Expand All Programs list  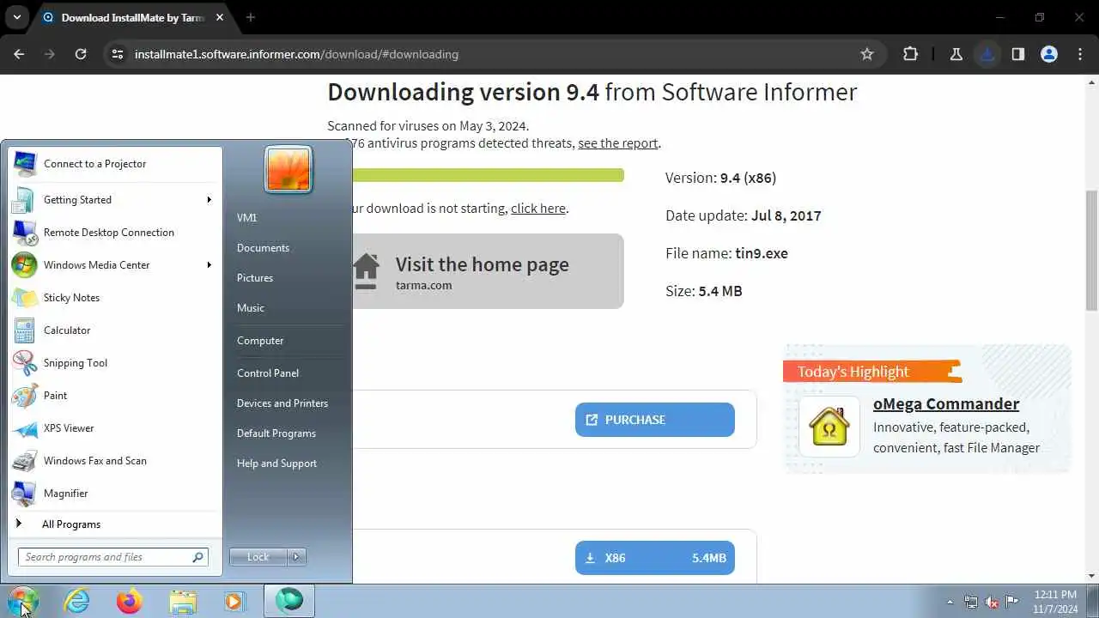[x=114, y=524]
